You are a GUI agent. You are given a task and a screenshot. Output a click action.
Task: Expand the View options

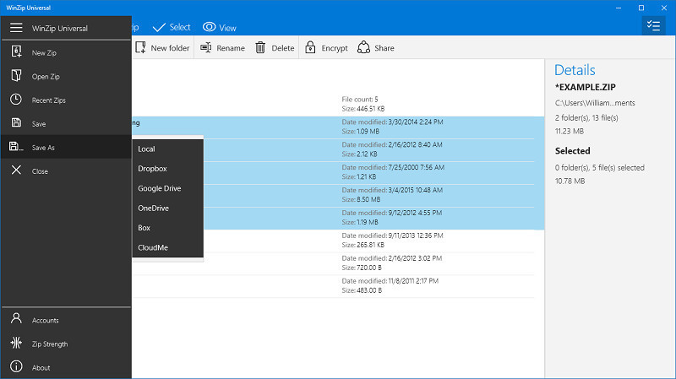[x=220, y=27]
